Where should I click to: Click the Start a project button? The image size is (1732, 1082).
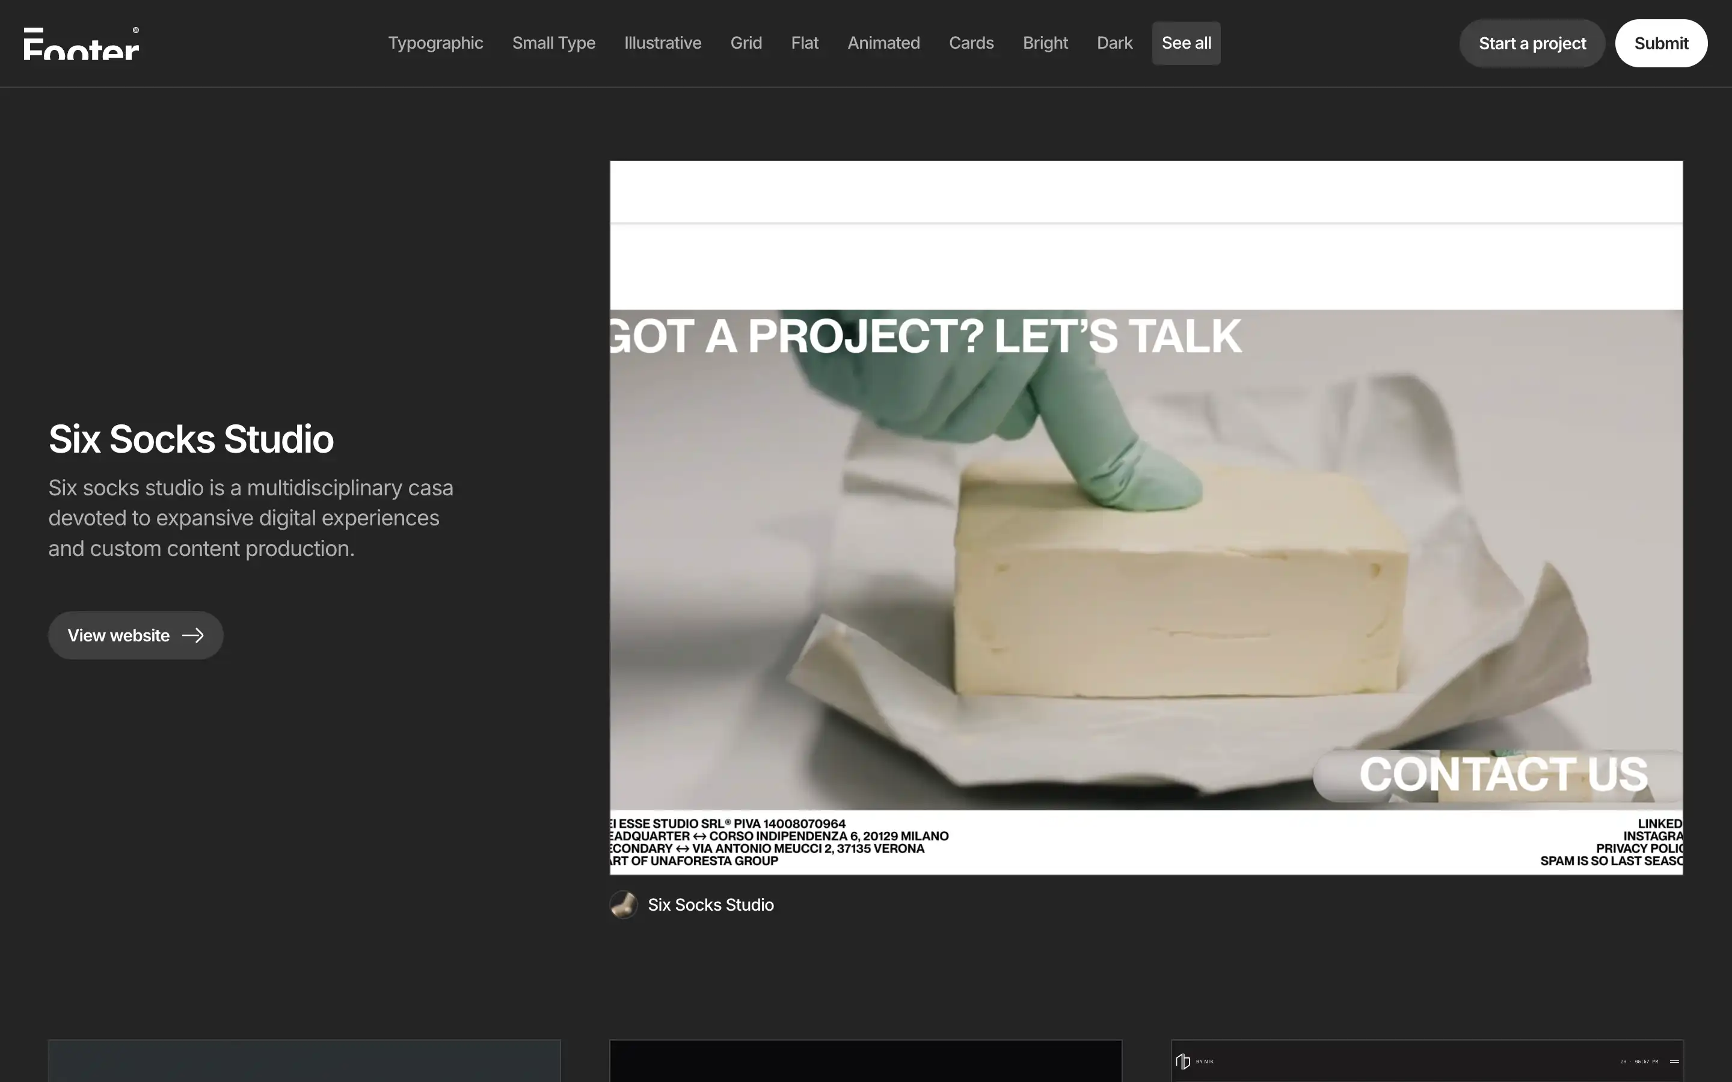pyautogui.click(x=1532, y=43)
